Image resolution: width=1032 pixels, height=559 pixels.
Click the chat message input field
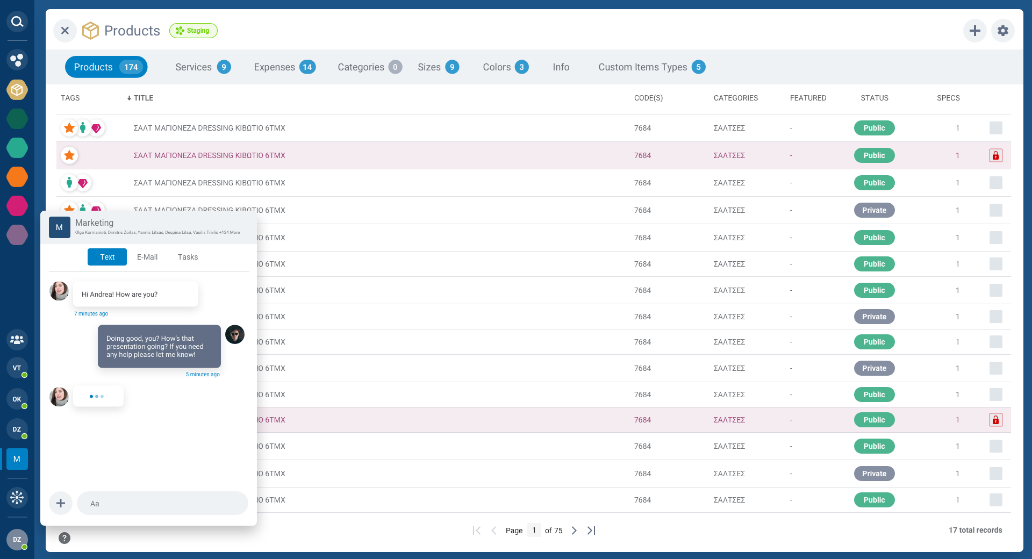tap(162, 504)
